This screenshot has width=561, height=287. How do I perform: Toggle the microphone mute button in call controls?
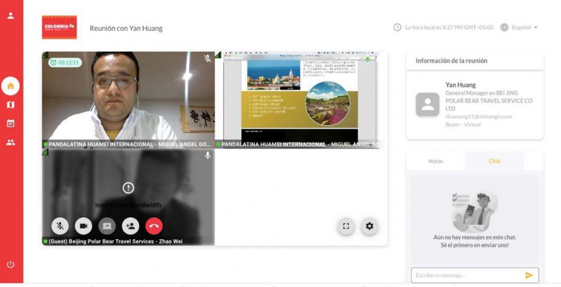[60, 226]
